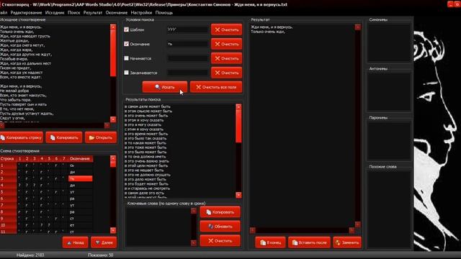461x259 pixels.
Task: Click Очистить все поля button
Action: (x=216, y=87)
